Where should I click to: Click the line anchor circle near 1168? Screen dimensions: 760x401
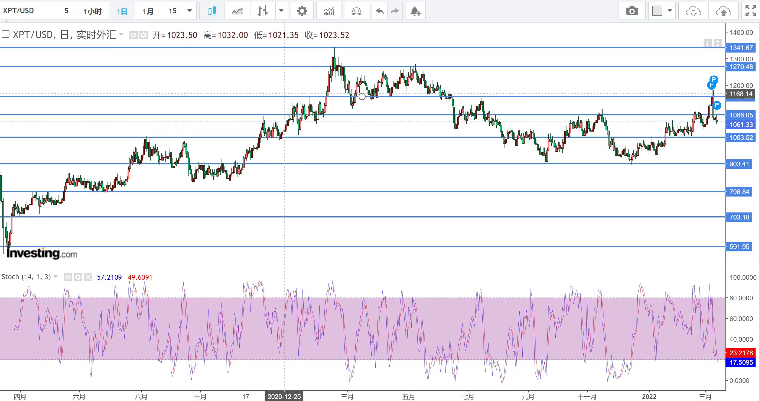pos(362,96)
